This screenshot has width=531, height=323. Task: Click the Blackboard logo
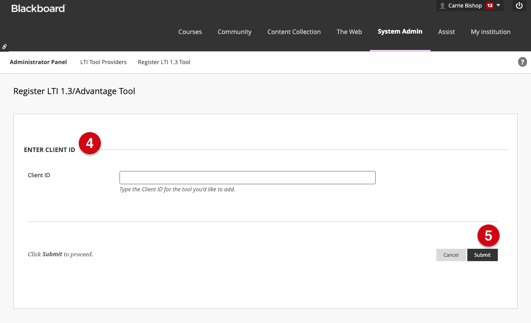38,8
